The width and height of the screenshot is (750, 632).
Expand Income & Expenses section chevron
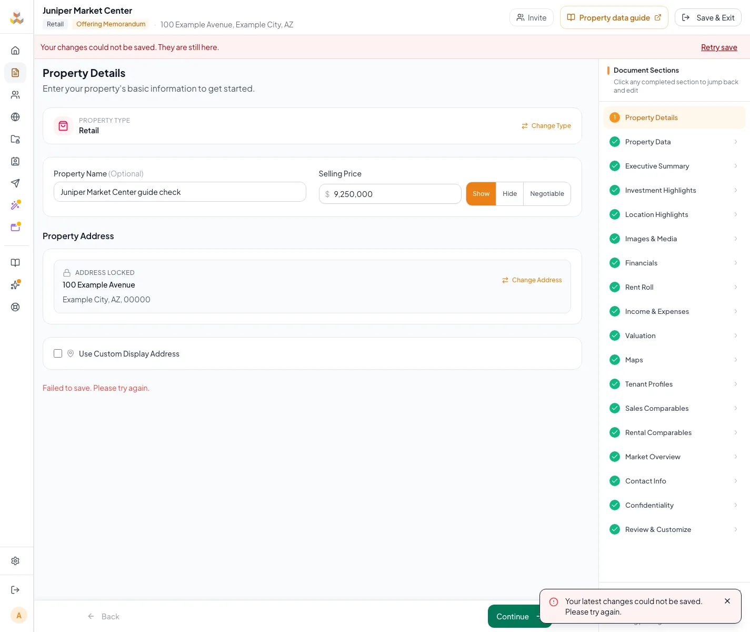(735, 311)
